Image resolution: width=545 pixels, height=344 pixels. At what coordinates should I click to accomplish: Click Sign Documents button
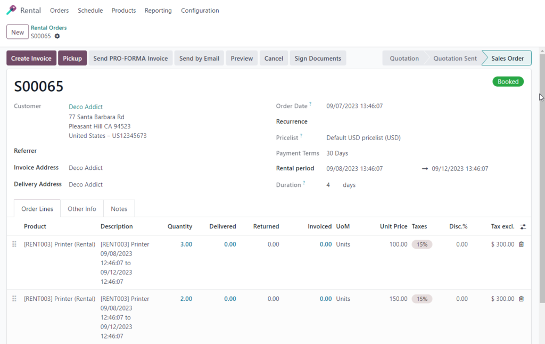click(318, 58)
